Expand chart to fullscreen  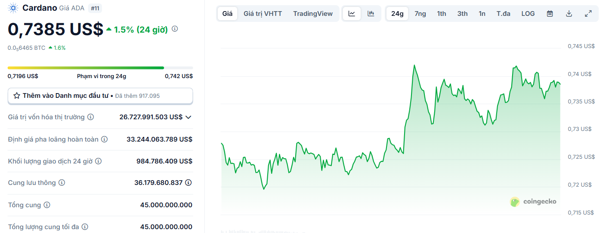point(588,14)
